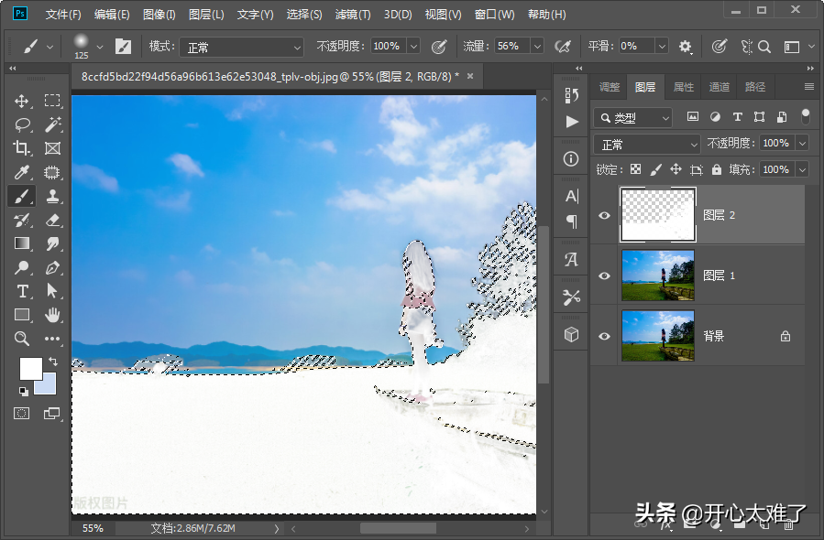Viewport: 824px width, 540px height.
Task: Click the foreground color swatch
Action: point(30,369)
